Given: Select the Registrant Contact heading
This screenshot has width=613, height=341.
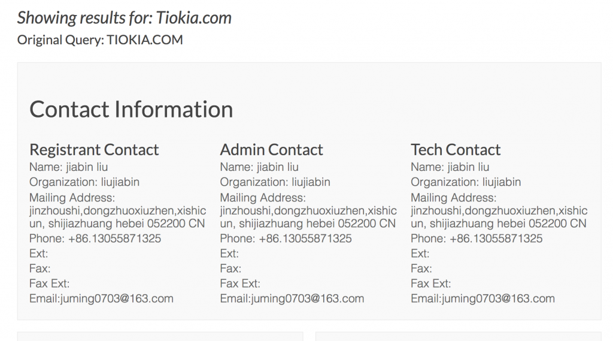Looking at the screenshot, I should pyautogui.click(x=94, y=150).
